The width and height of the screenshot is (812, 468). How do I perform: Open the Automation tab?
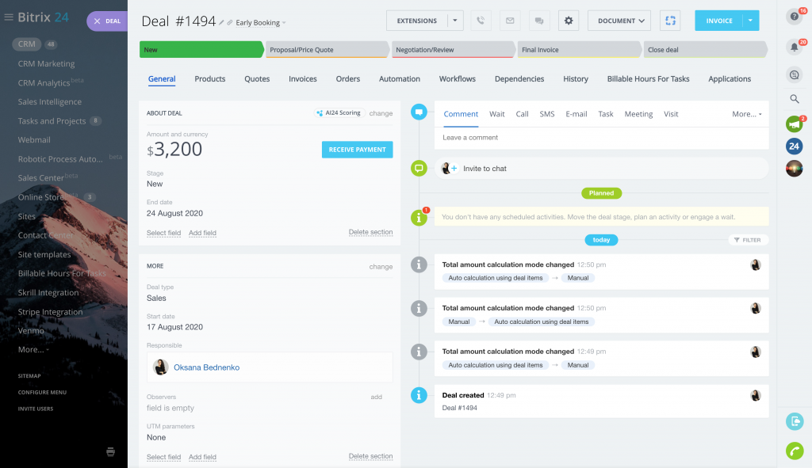pos(400,79)
